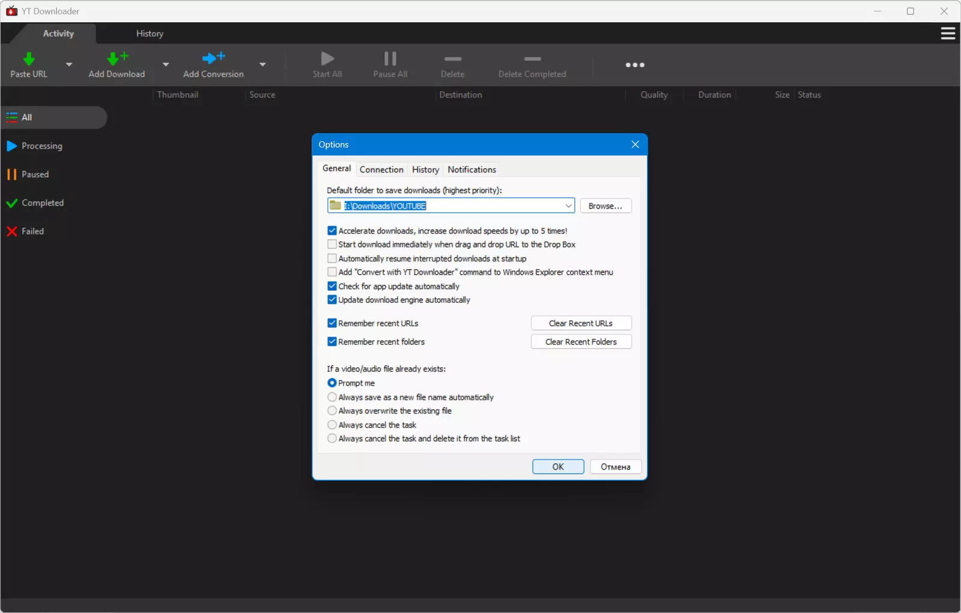Toggle Remember recent folders checkbox

click(332, 342)
